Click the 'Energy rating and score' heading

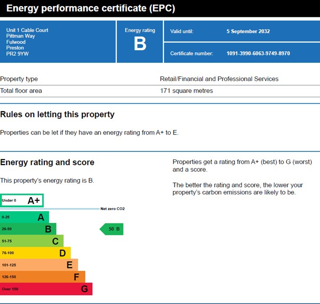pos(47,162)
